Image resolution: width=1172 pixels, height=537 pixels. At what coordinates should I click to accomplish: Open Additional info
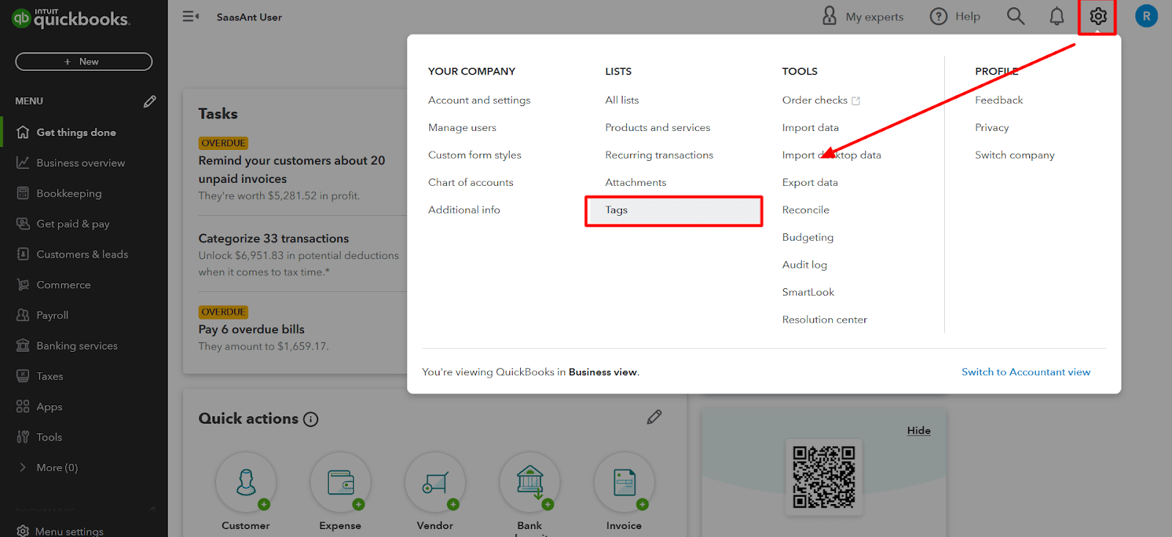[x=464, y=210]
